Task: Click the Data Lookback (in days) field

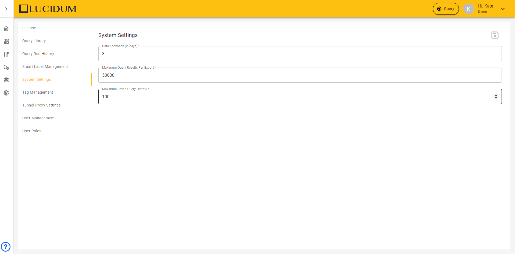Action: click(300, 54)
